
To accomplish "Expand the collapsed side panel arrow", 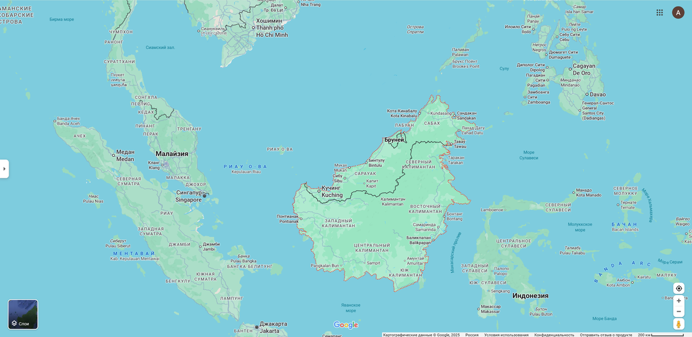I will point(4,168).
